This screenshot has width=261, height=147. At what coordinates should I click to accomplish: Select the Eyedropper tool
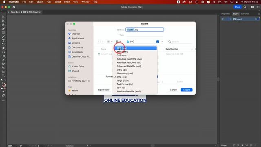3,60
